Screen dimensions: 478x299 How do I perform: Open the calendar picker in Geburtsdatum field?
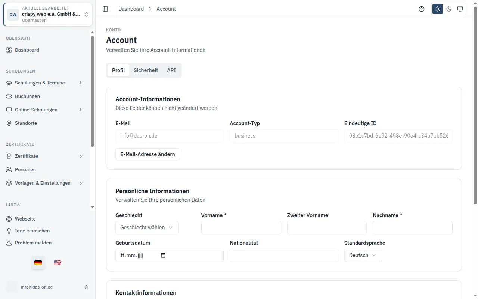pos(163,255)
